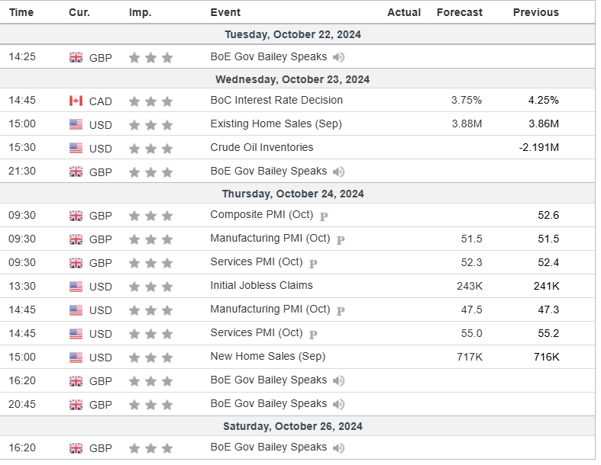Click importance stars on Crude Oil Inventories row
This screenshot has height=465, width=601.
(151, 148)
